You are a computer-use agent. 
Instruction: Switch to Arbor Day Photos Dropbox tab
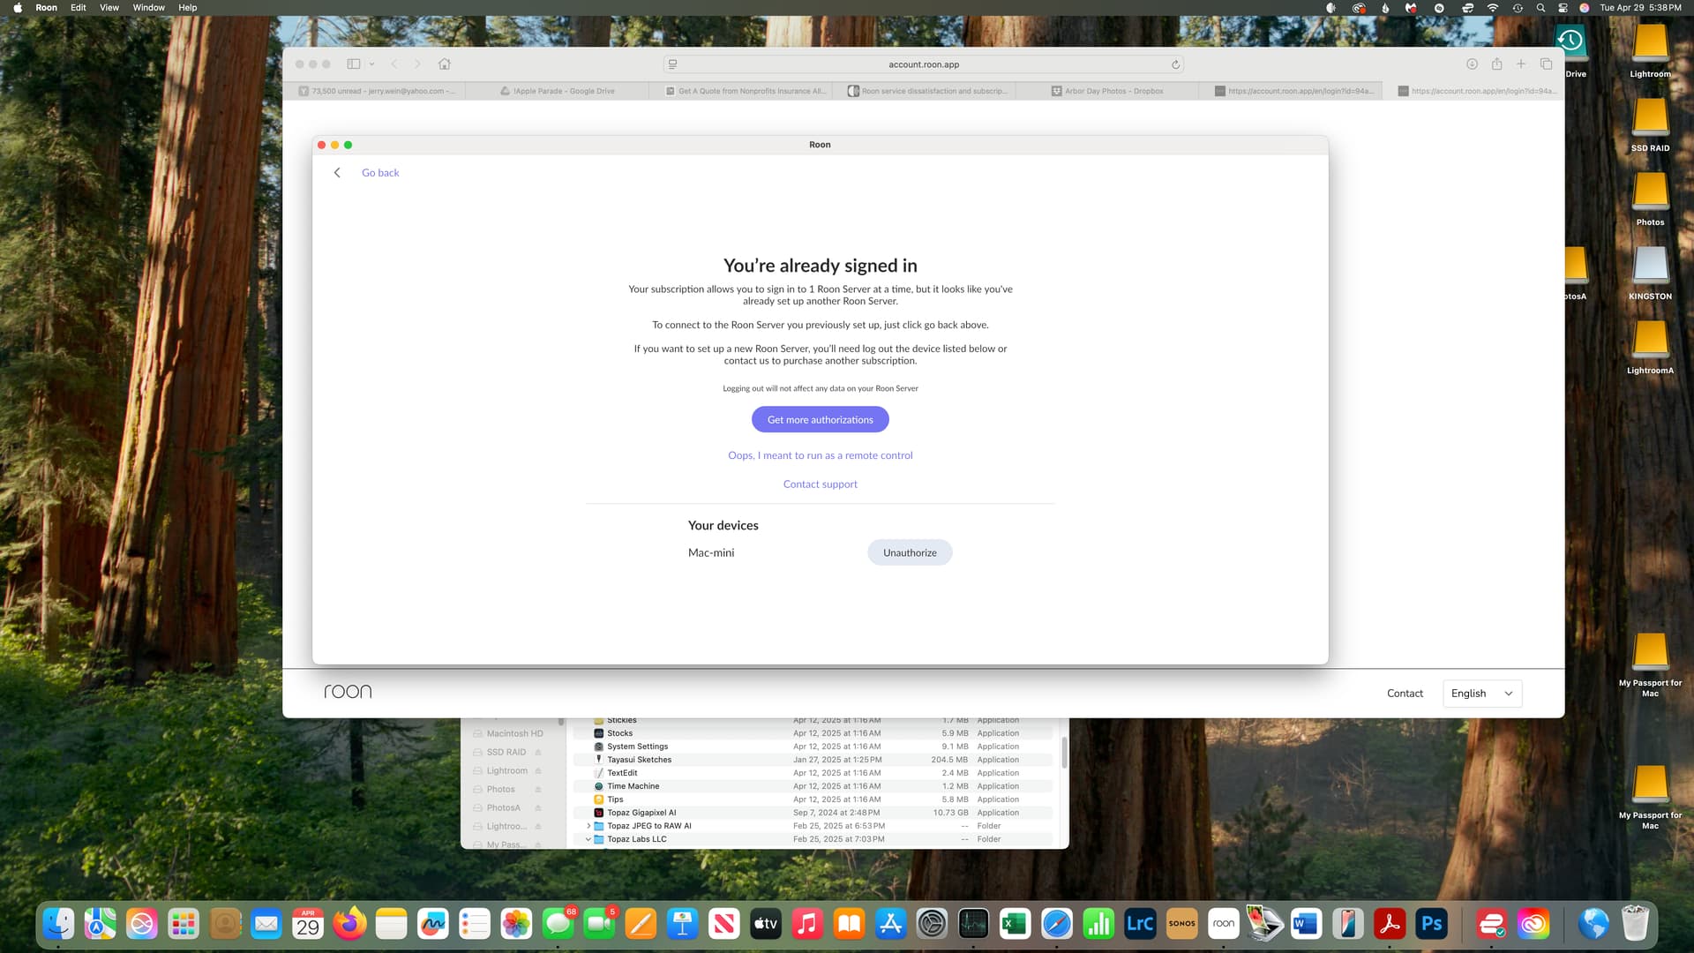(1113, 91)
